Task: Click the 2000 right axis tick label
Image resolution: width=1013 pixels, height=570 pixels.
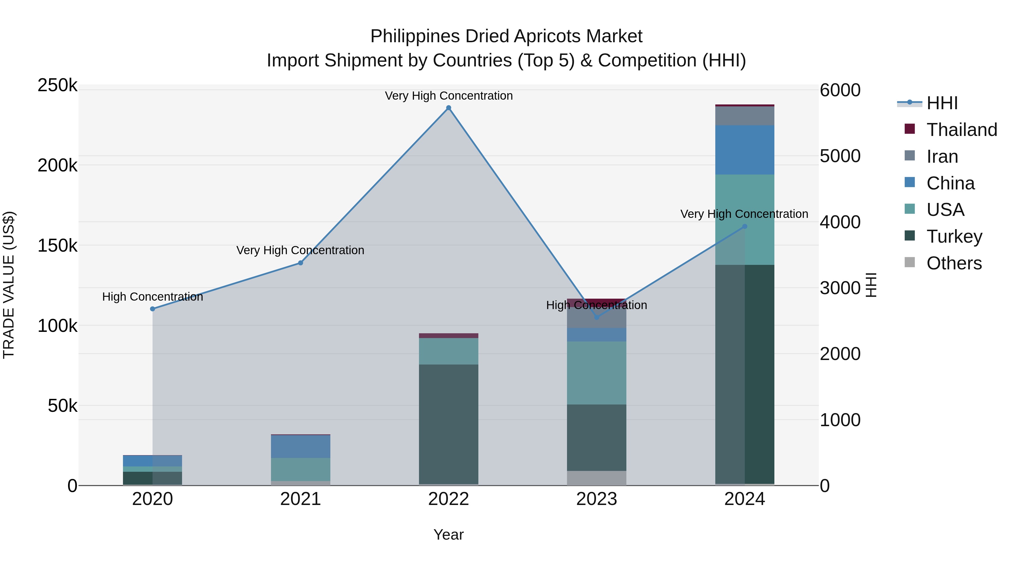Action: [840, 354]
